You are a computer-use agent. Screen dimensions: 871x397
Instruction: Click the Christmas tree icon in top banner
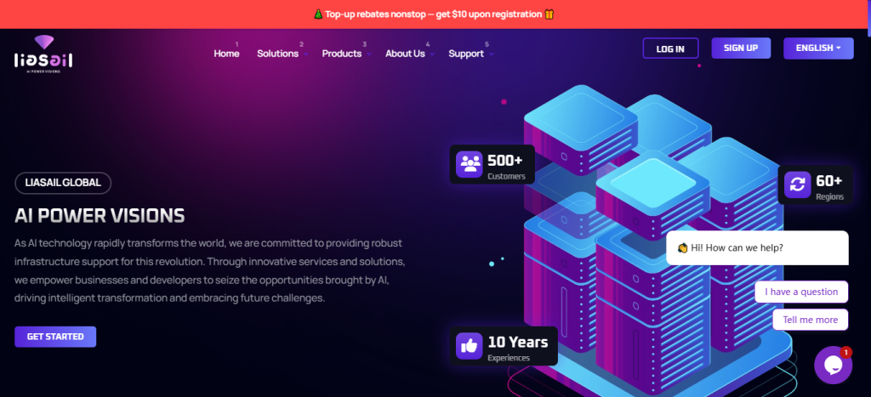click(x=317, y=14)
